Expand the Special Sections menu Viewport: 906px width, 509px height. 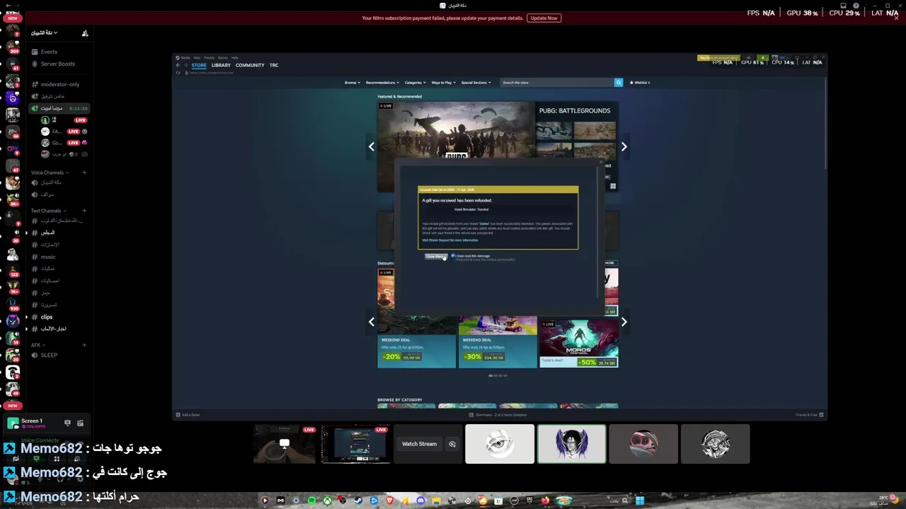[476, 83]
